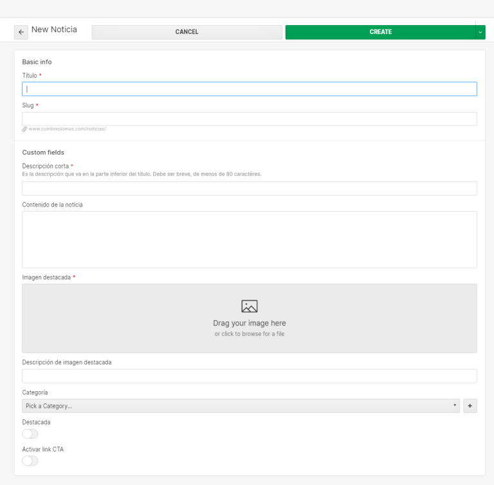Click the Custom fields section heading

[x=43, y=152]
